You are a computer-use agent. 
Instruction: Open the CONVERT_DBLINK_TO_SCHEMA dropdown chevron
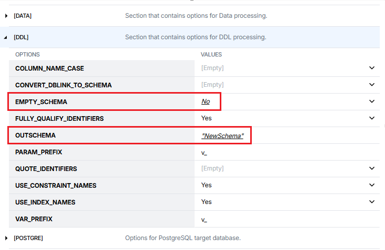[372, 85]
